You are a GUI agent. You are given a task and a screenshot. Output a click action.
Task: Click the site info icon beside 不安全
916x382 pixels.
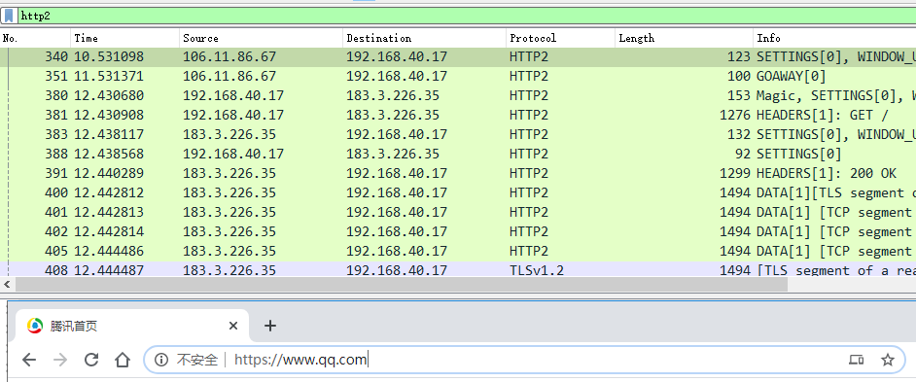(161, 360)
